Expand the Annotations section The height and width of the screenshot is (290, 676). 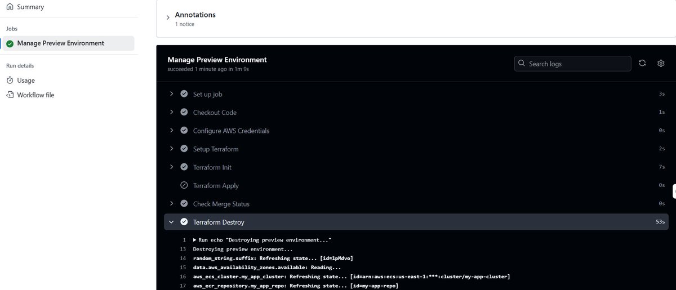(x=168, y=18)
